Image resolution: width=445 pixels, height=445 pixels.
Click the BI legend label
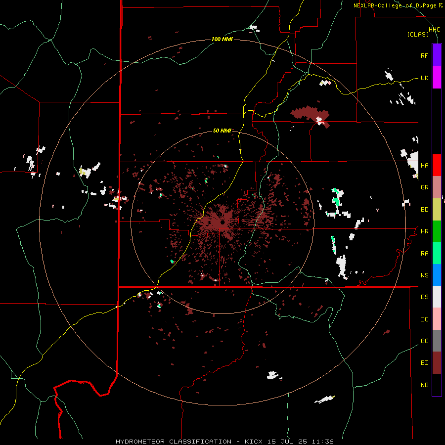coord(424,363)
